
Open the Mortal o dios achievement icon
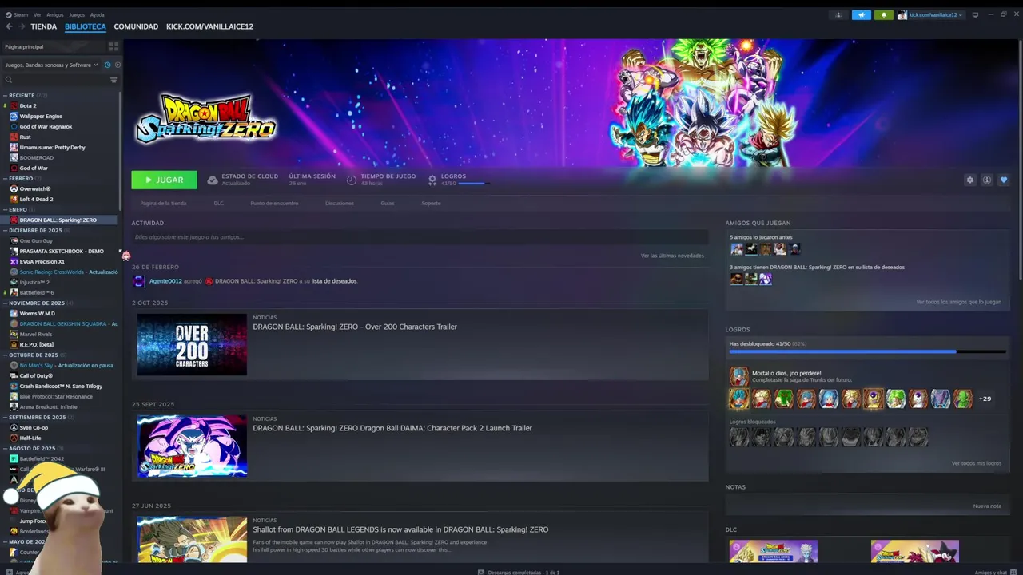[739, 376]
